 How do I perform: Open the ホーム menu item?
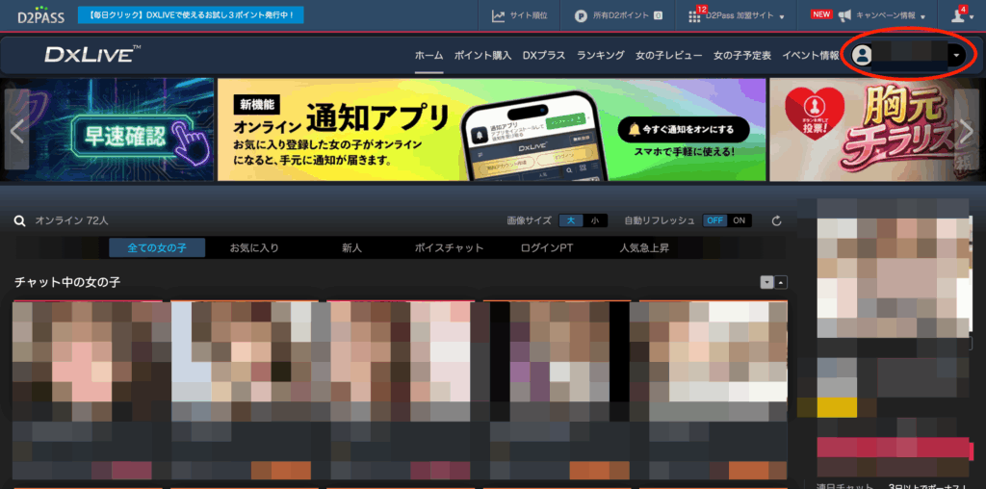pyautogui.click(x=428, y=55)
